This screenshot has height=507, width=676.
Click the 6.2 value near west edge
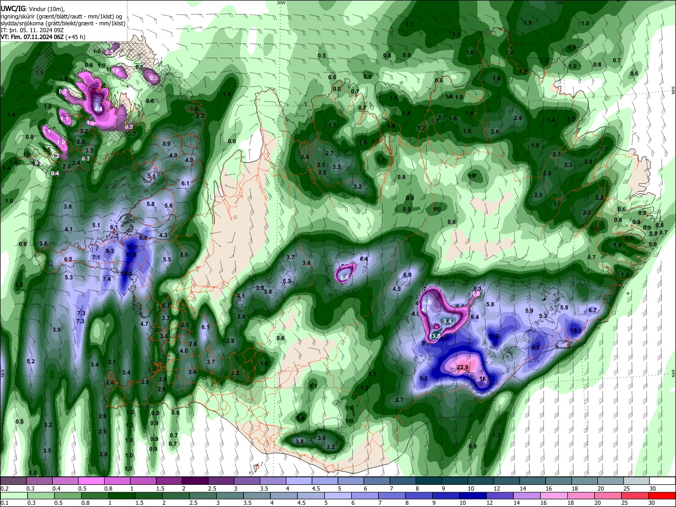click(x=68, y=260)
